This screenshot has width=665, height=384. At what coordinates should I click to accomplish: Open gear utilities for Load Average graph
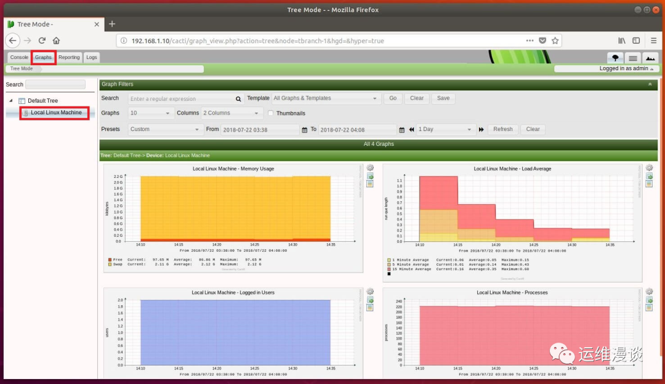tap(650, 168)
